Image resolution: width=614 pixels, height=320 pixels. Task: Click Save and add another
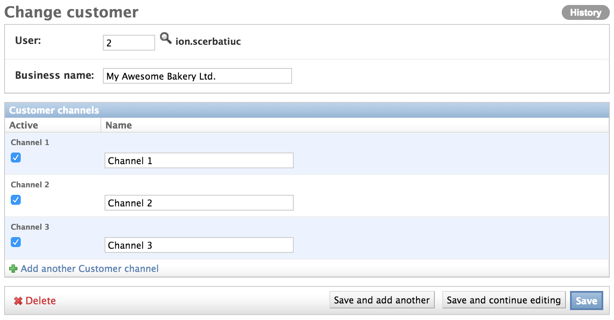[x=382, y=300]
